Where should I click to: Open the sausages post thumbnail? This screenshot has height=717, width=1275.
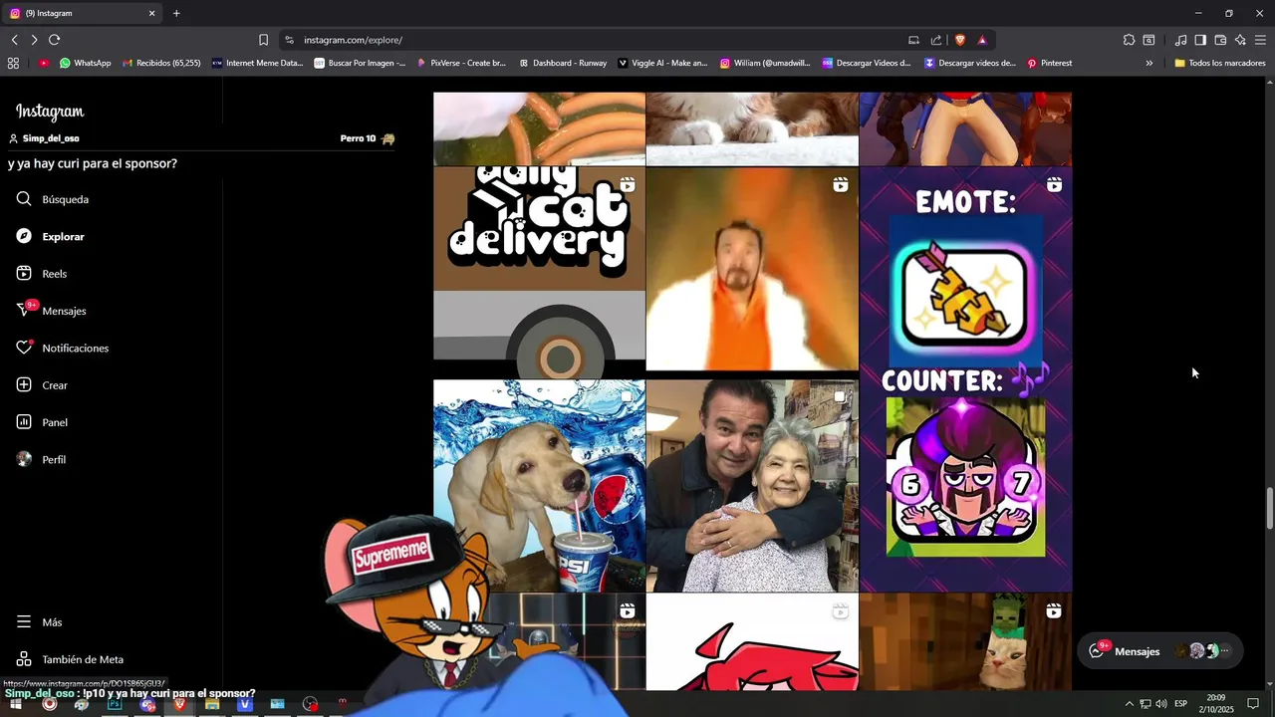click(x=539, y=128)
